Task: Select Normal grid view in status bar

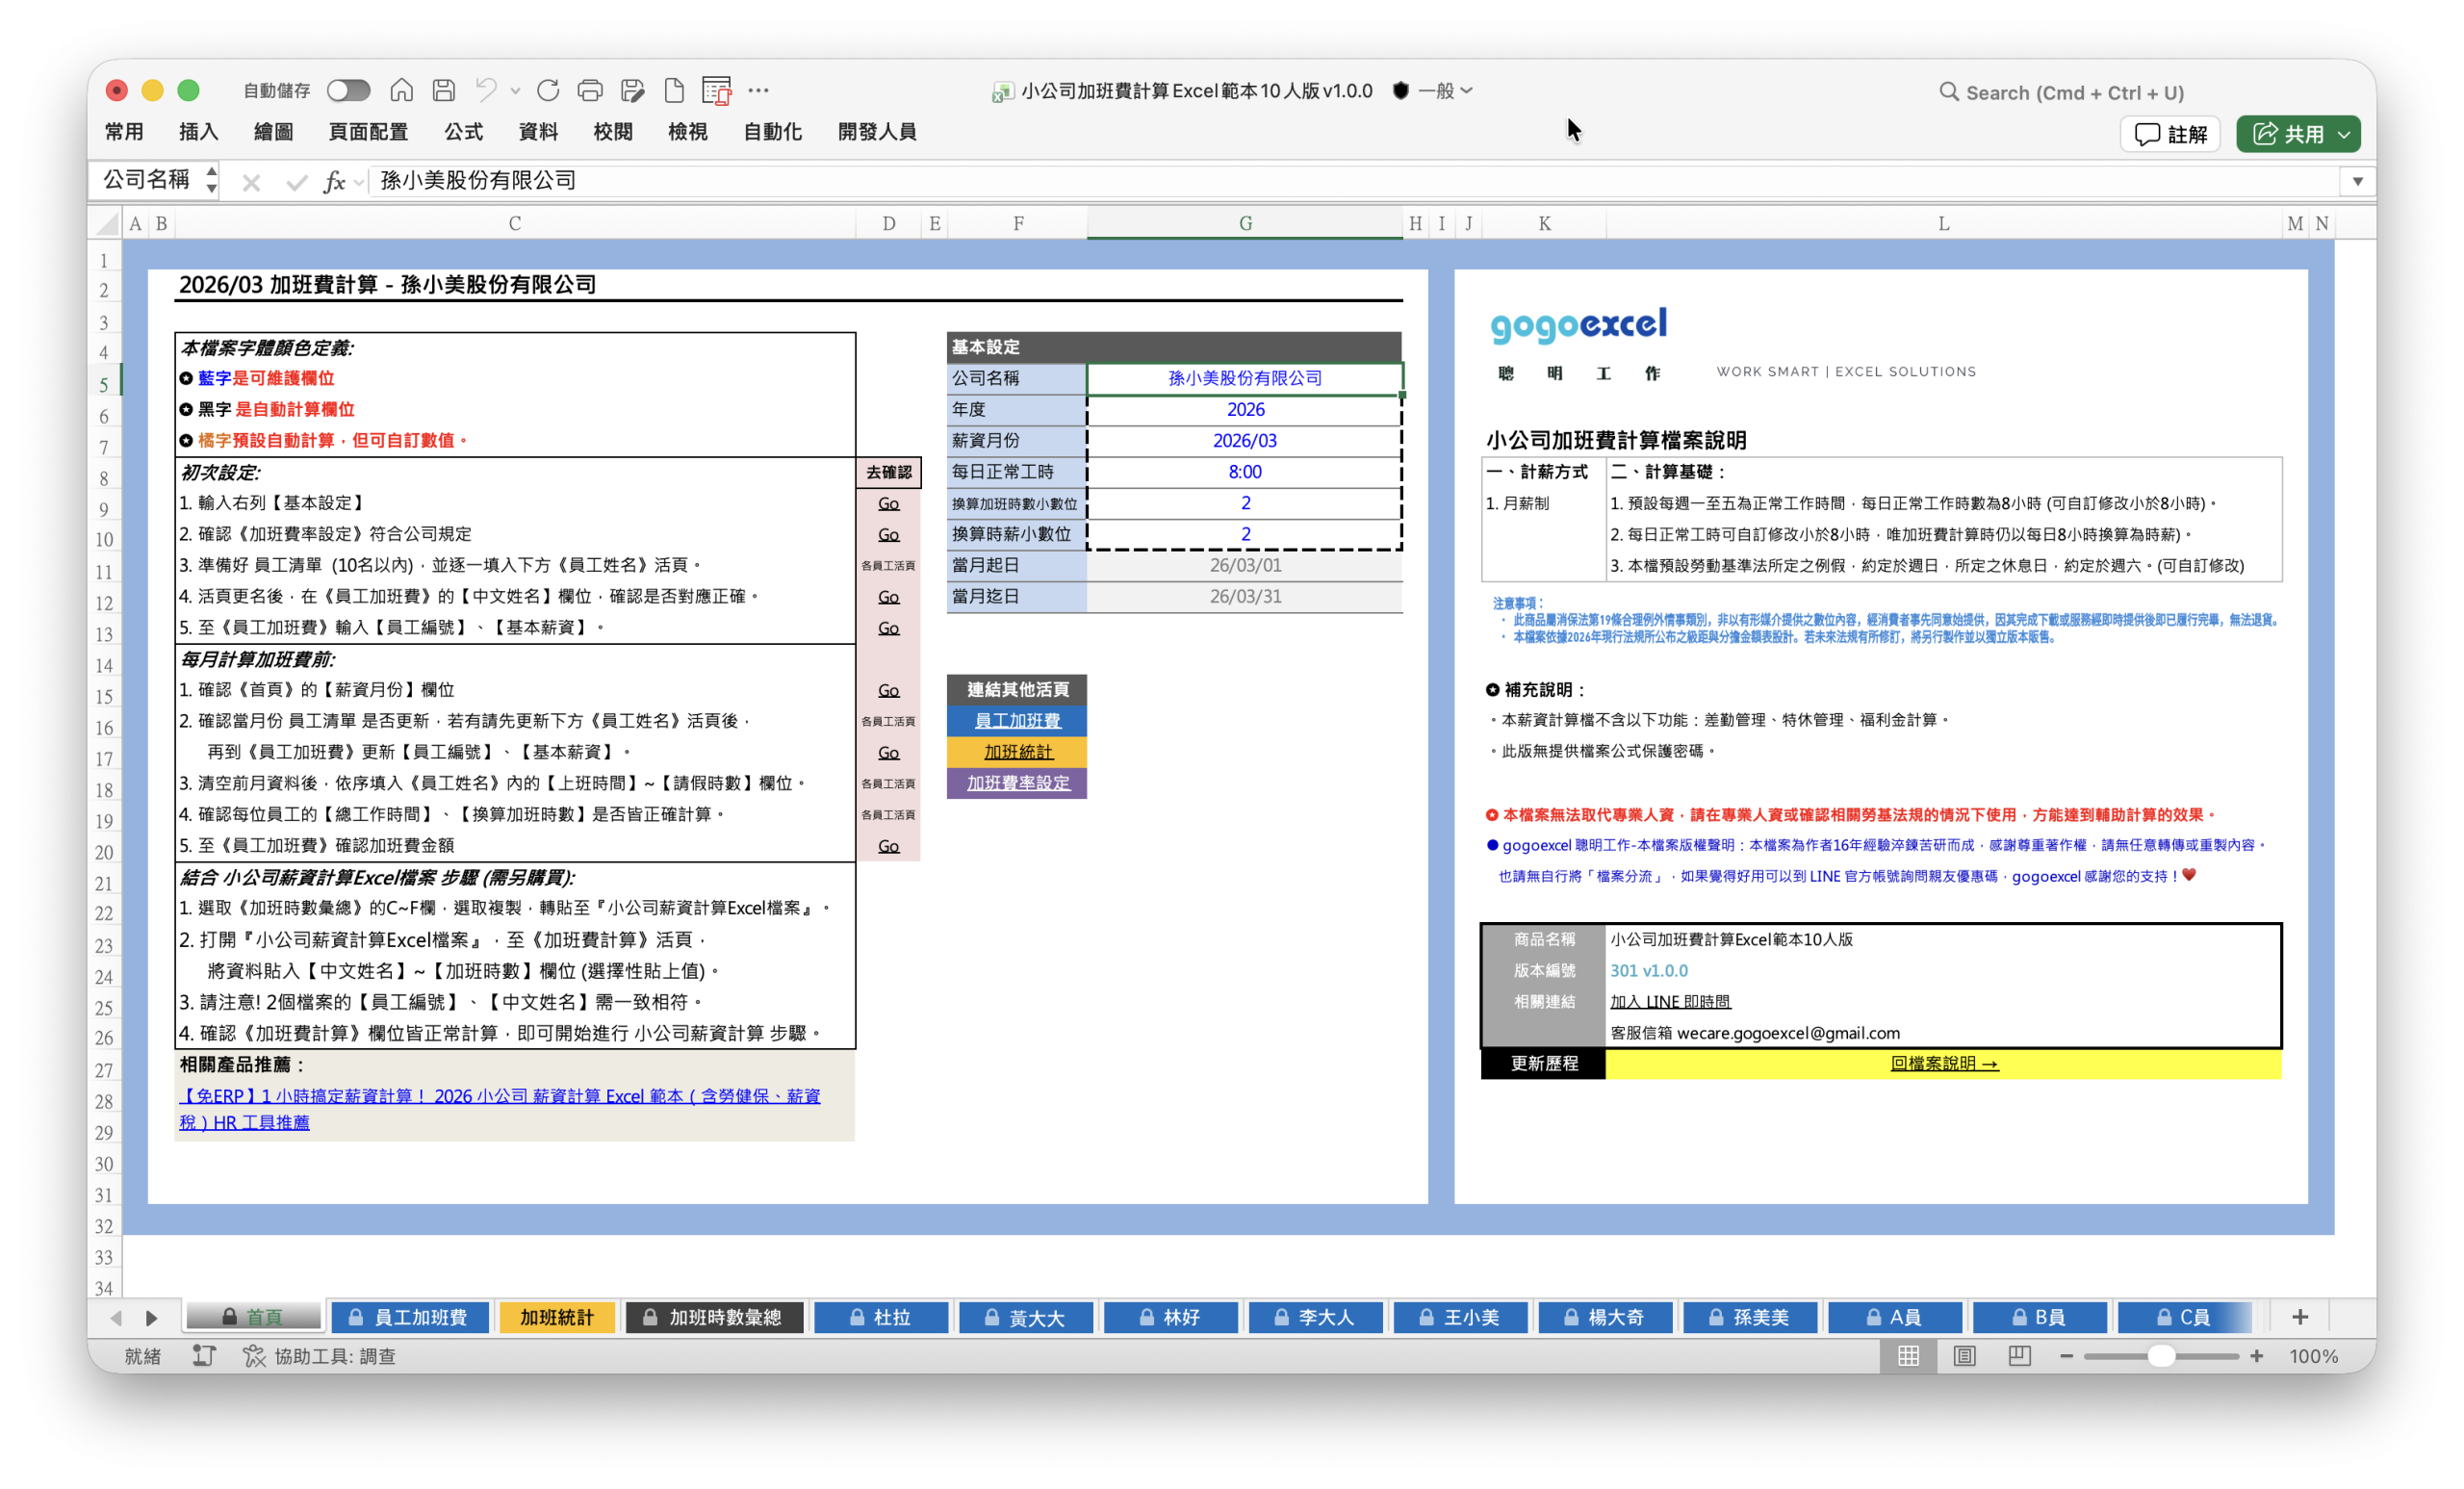Action: pos(1908,1356)
